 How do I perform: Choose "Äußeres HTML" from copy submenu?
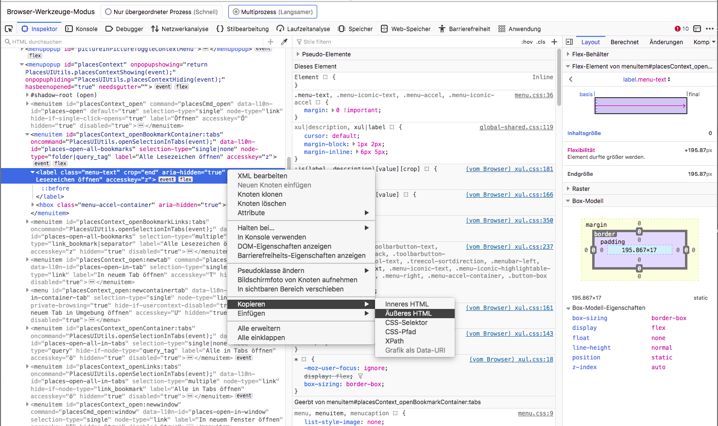(x=408, y=313)
